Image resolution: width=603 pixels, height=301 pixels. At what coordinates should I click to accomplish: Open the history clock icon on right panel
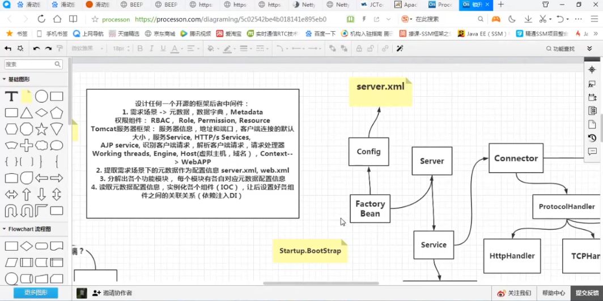pos(592,137)
